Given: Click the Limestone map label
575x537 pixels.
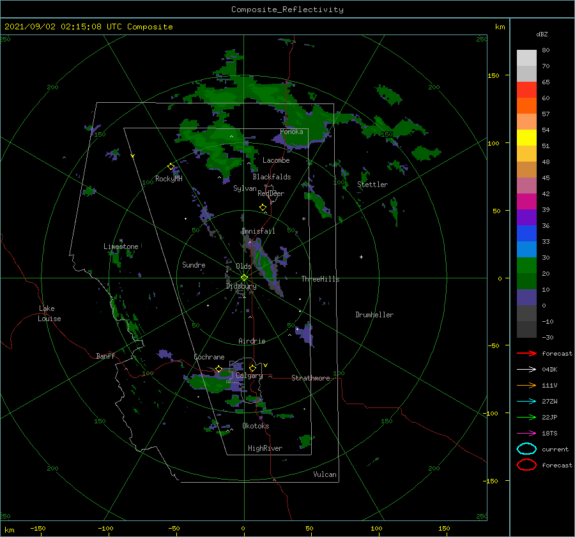Looking at the screenshot, I should (121, 246).
